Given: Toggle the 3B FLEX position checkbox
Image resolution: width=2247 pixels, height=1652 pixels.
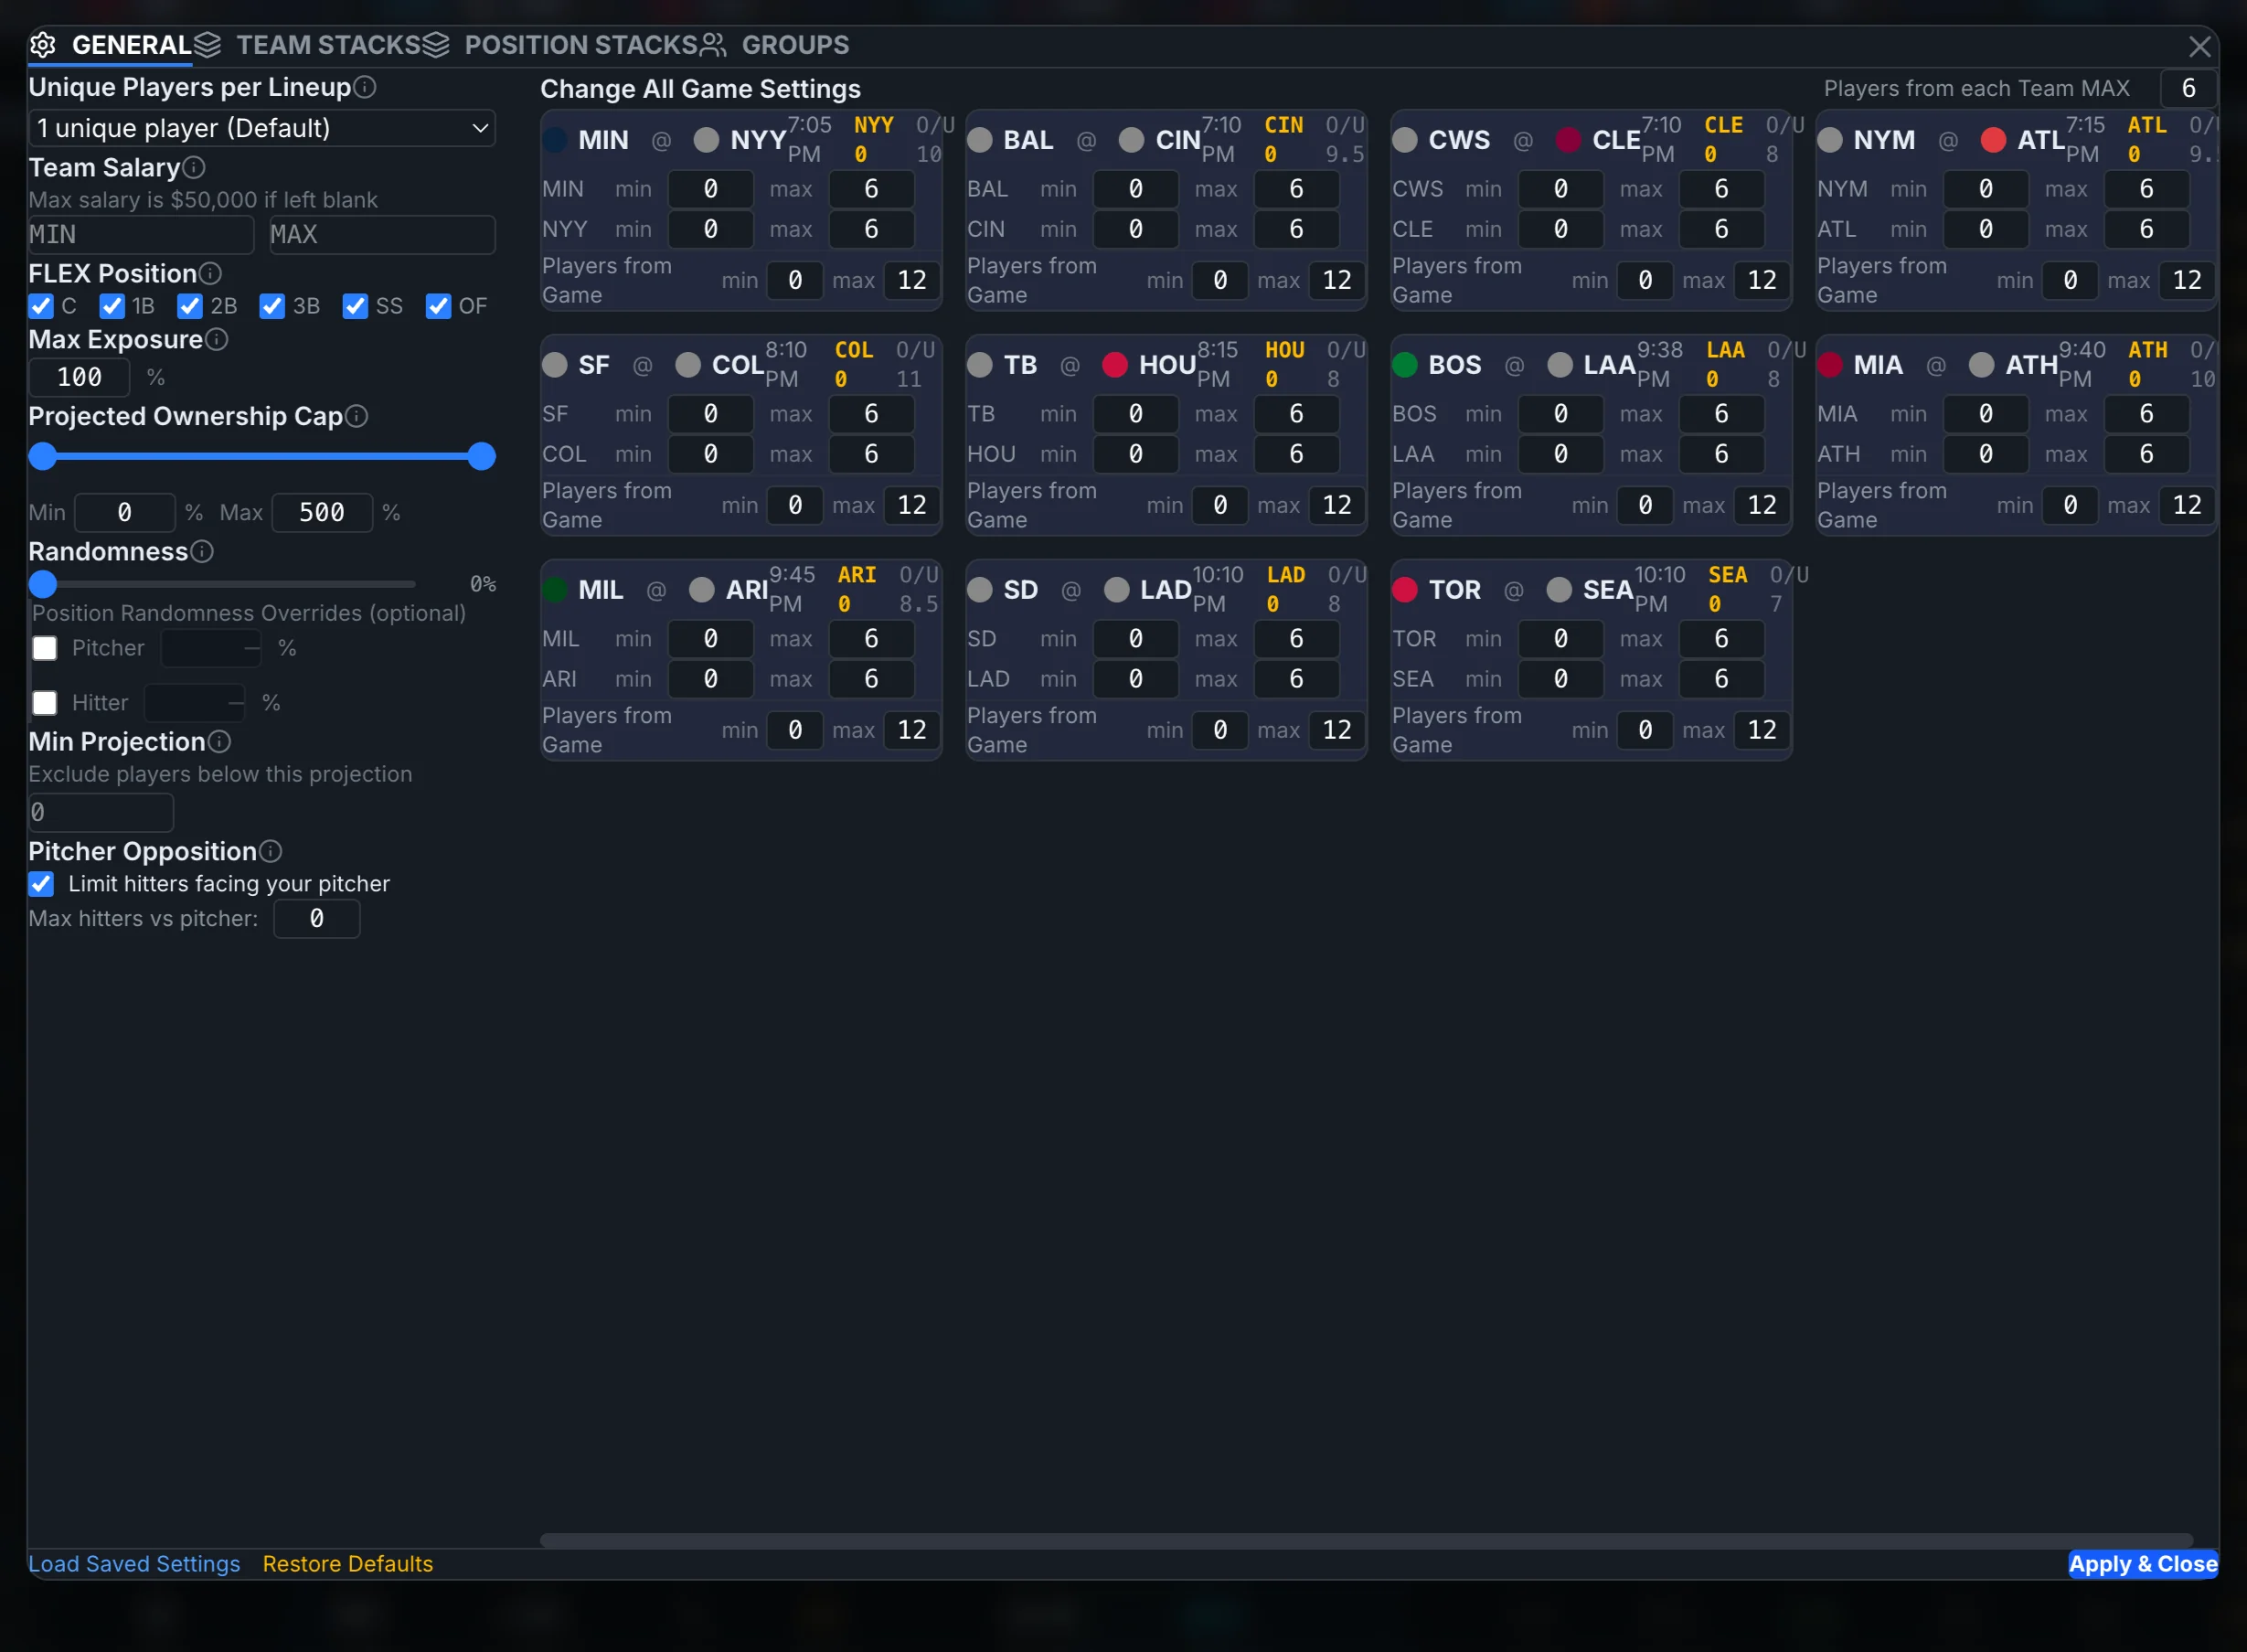Looking at the screenshot, I should 272,306.
